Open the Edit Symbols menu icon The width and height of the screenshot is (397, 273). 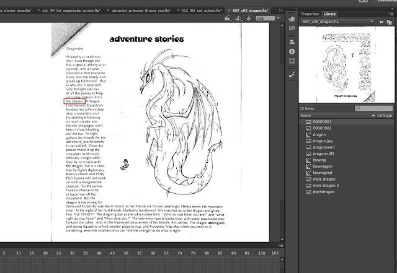[238, 18]
